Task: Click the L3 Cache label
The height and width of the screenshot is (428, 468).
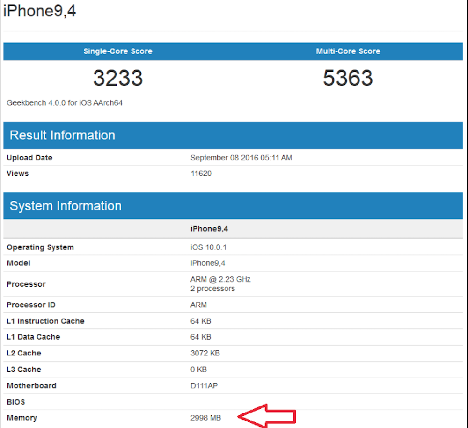Action: point(23,369)
